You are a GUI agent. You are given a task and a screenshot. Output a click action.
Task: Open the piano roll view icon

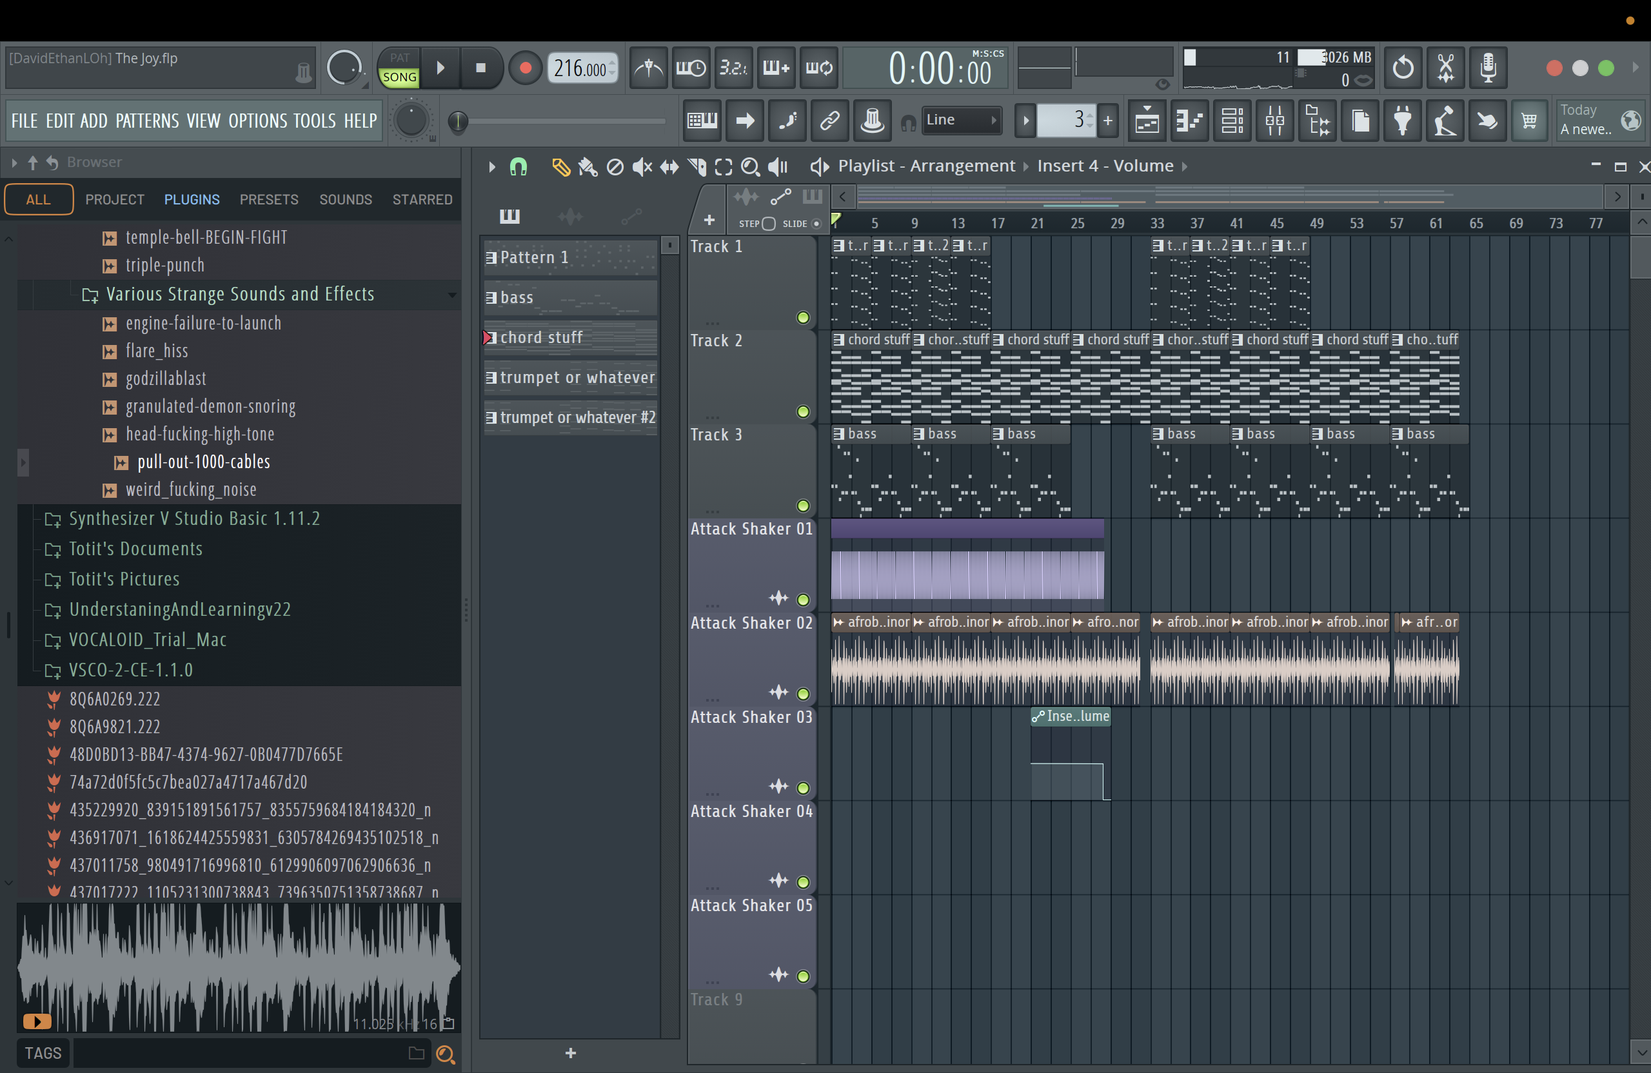pyautogui.click(x=1190, y=121)
